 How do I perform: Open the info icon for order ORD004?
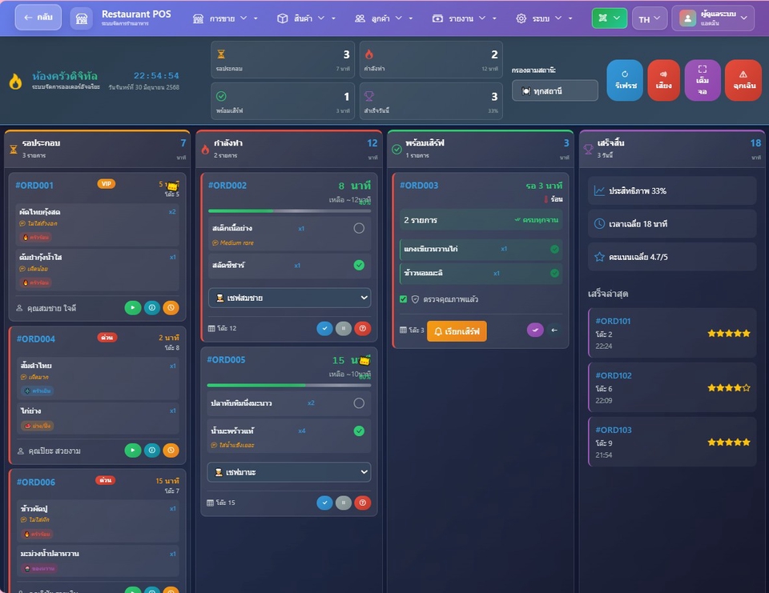tap(152, 451)
